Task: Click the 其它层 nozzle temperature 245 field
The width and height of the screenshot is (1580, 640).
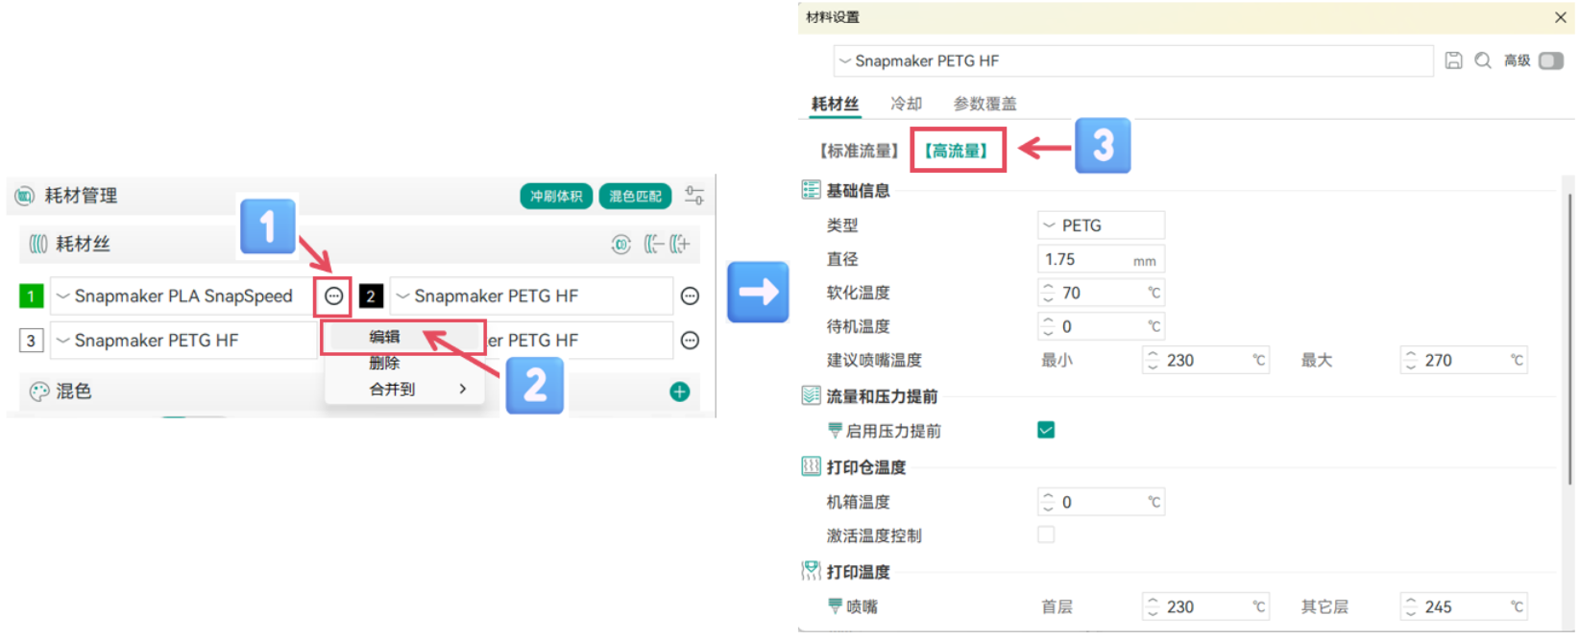Action: pos(1464,607)
